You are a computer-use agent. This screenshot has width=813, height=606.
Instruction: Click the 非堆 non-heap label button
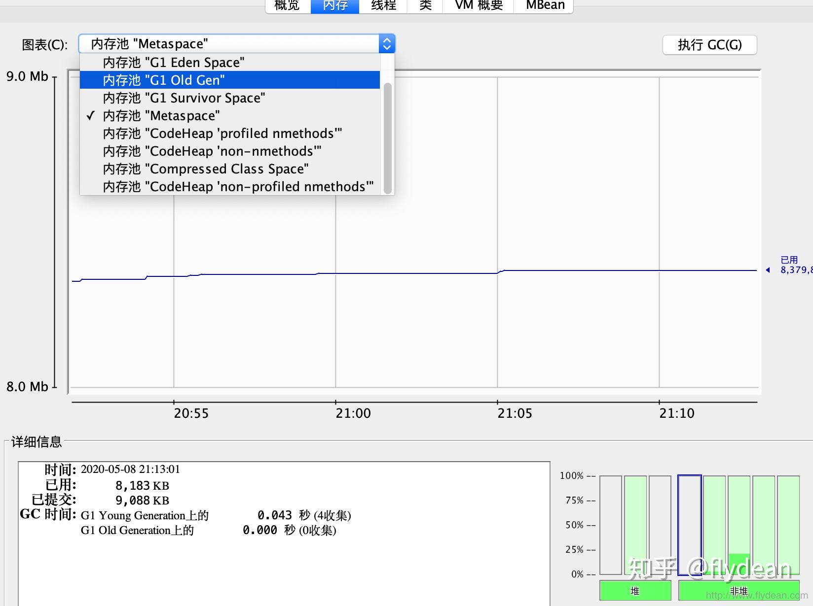pyautogui.click(x=739, y=590)
